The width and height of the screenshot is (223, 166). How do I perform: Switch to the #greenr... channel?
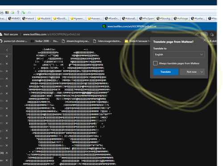[x=78, y=19]
